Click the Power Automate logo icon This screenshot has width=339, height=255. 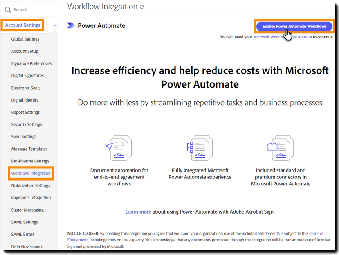click(71, 25)
